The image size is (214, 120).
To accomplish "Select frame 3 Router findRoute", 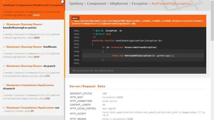I will pos(32,52).
